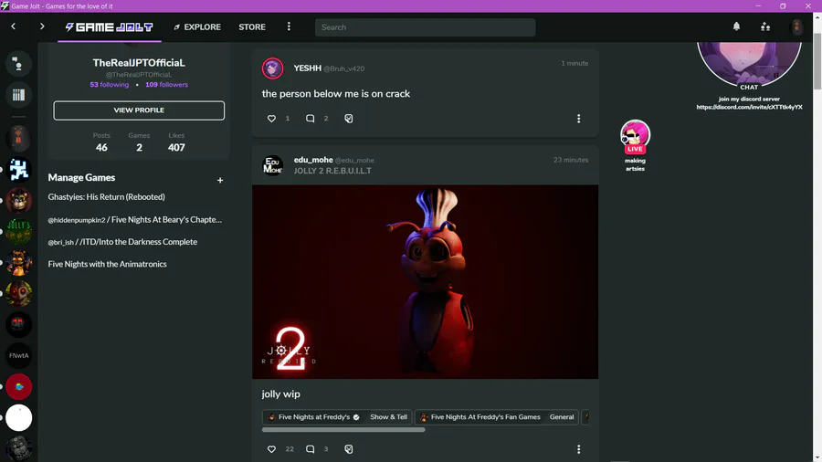This screenshot has height=462, width=822.
Task: Go back with the left arrow
Action: 13,26
